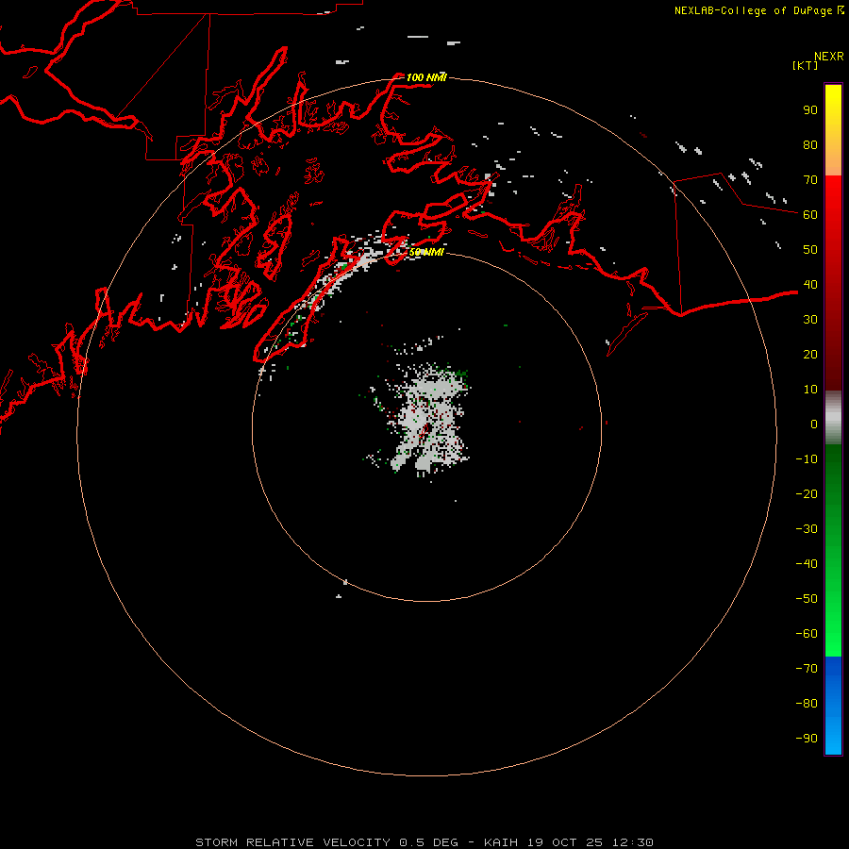849x849 pixels.
Task: Click the -60 scale label
Action: 807,634
